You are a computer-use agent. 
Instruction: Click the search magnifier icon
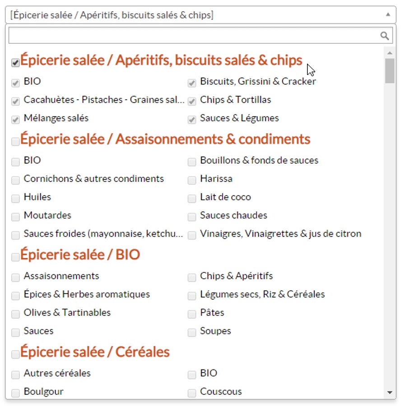(384, 36)
